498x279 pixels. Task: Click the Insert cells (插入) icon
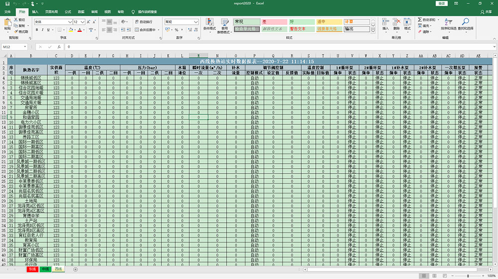(385, 22)
